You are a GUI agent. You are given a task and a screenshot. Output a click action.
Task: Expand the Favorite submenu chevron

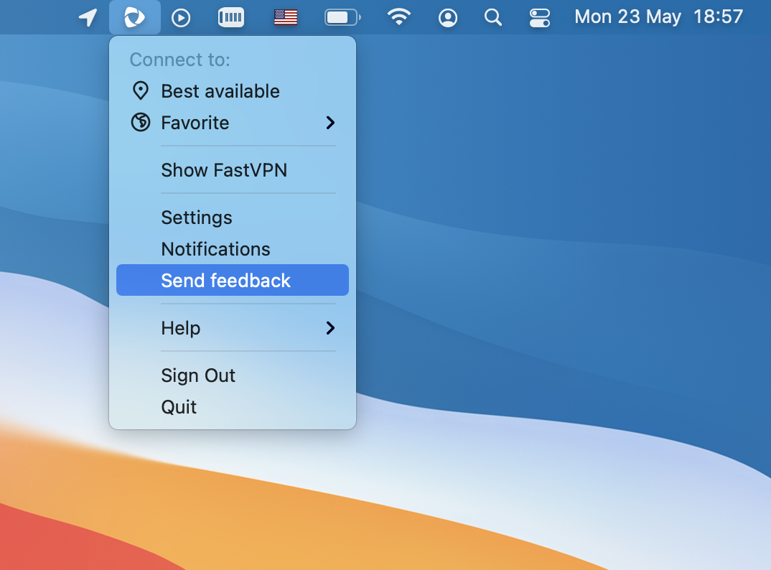330,123
